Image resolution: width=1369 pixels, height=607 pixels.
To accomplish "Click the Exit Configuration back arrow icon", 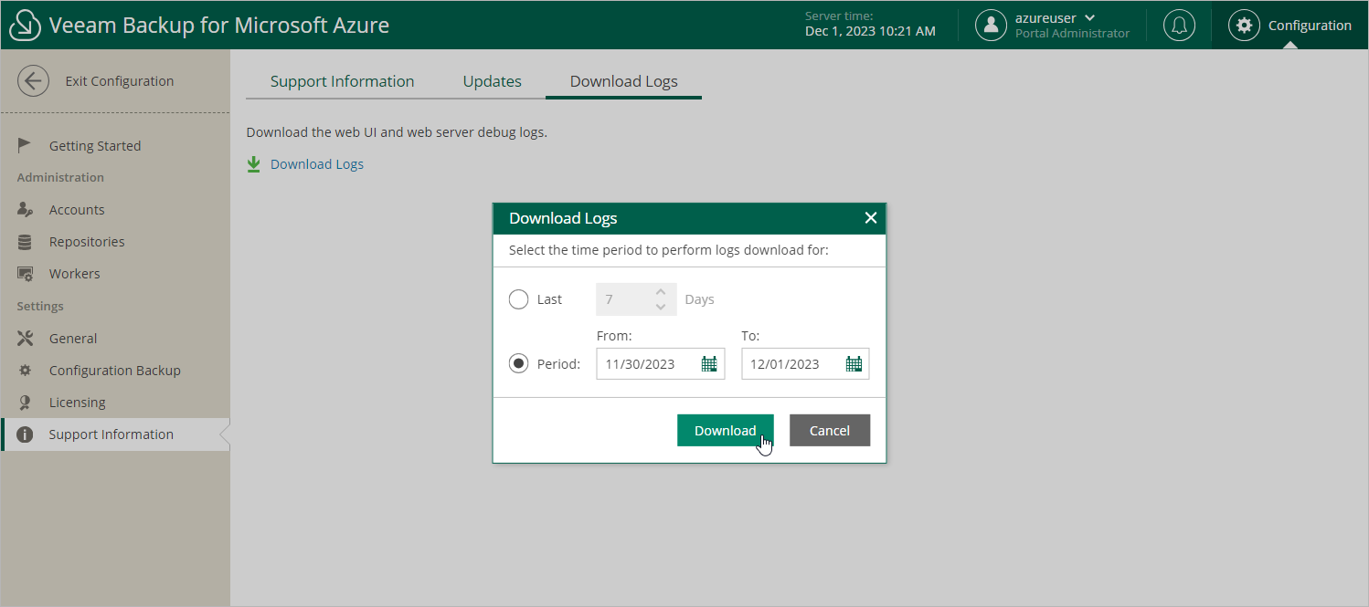I will pos(34,81).
